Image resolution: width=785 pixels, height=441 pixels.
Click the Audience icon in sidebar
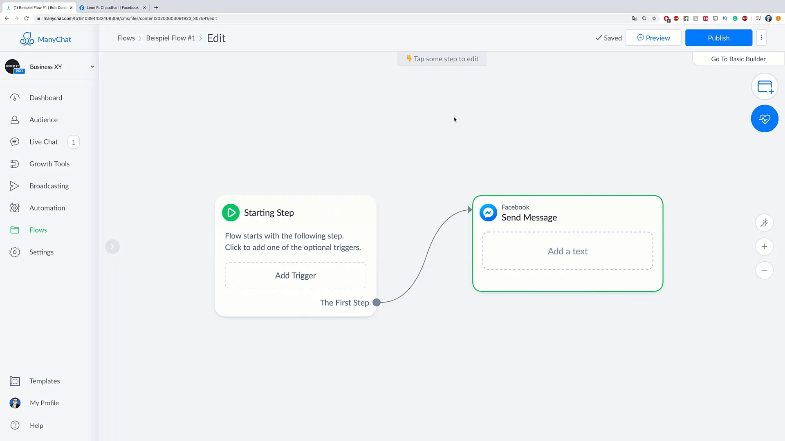(x=15, y=120)
